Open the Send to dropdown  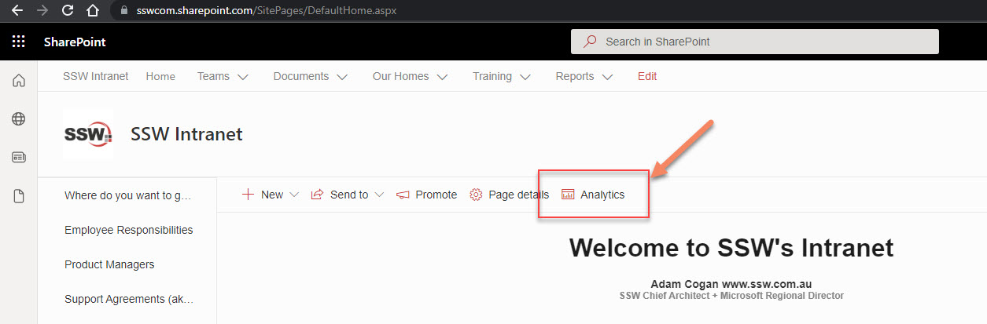coord(348,195)
